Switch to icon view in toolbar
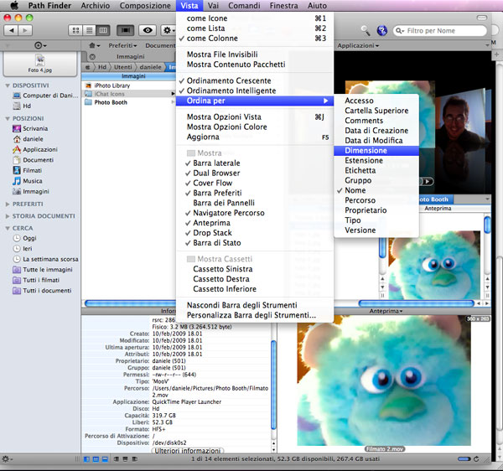 [x=75, y=30]
